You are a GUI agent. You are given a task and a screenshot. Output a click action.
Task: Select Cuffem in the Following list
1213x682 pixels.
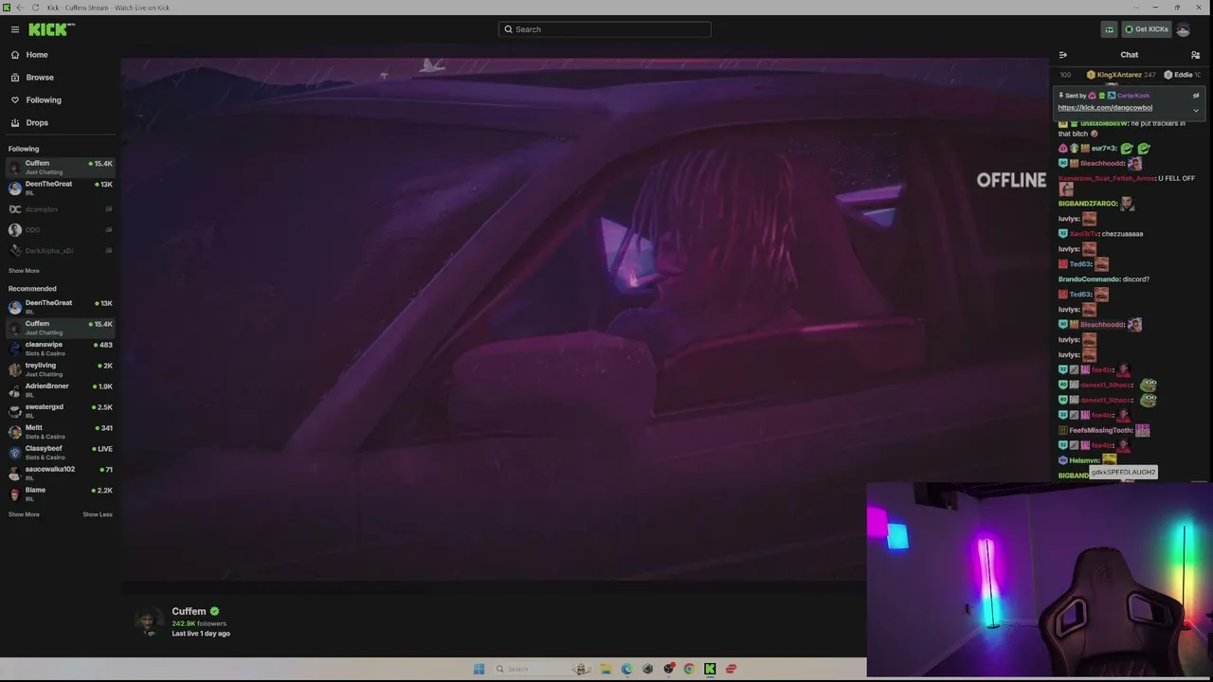61,168
